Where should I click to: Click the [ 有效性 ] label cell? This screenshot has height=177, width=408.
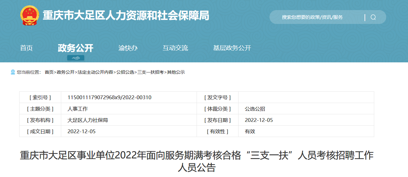[218, 131]
